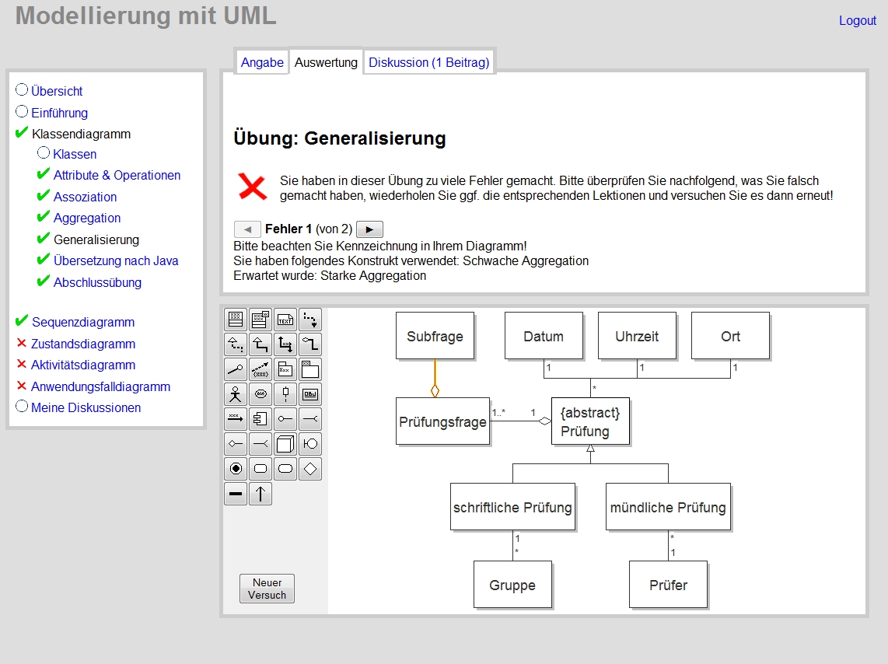Select the labelled message arrow tool
Image resolution: width=888 pixels, height=664 pixels.
pyautogui.click(x=236, y=419)
